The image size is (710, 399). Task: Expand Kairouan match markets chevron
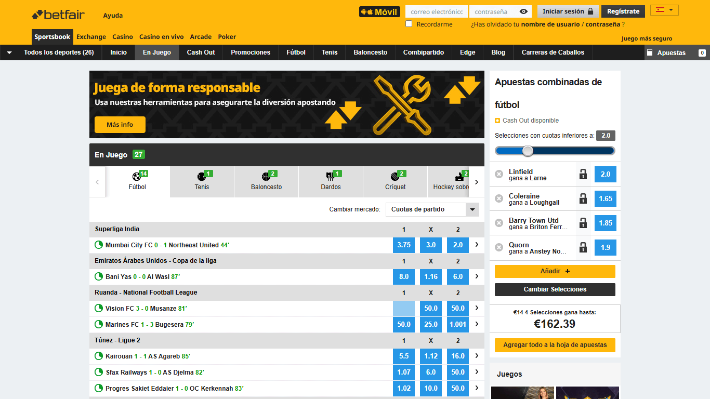pos(477,356)
